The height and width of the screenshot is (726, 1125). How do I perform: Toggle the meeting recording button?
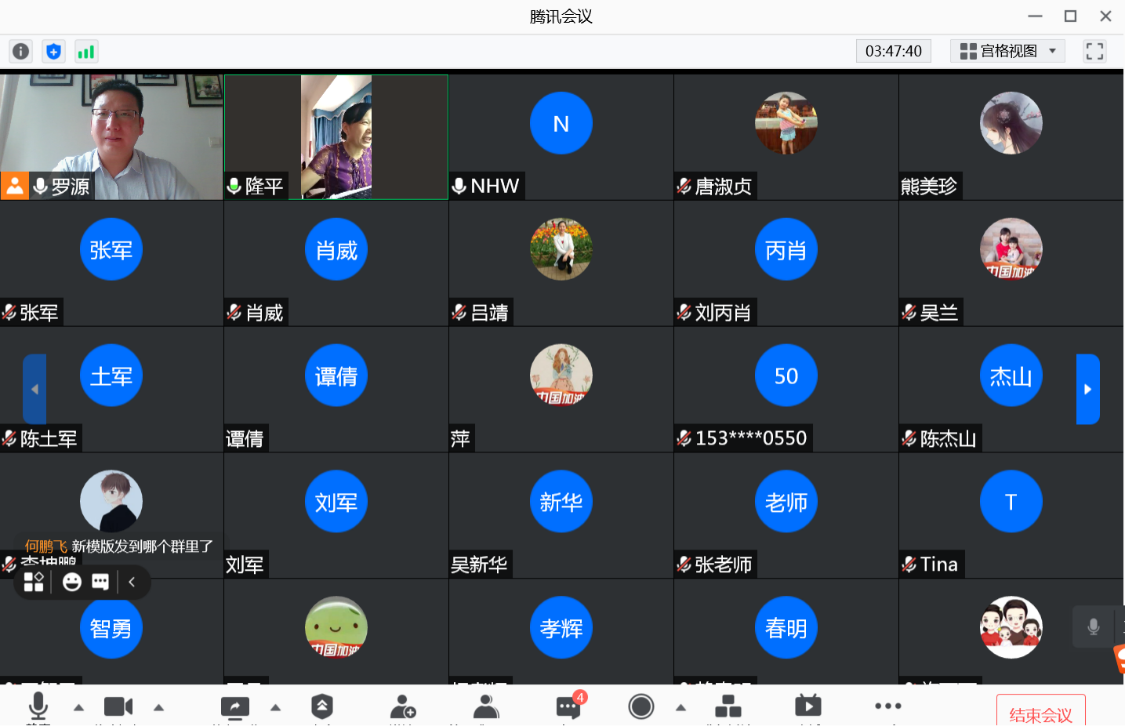coord(641,707)
